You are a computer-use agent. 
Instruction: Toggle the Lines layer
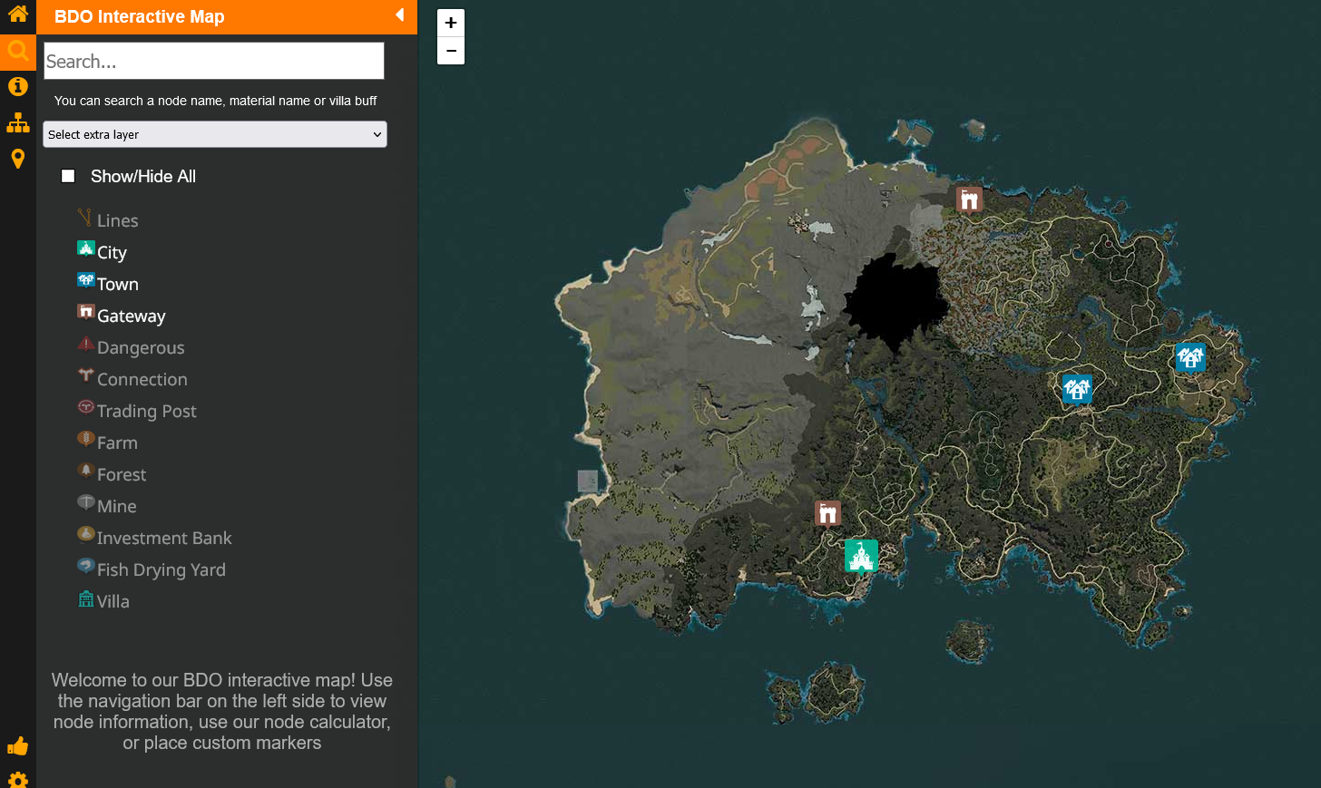coord(108,220)
